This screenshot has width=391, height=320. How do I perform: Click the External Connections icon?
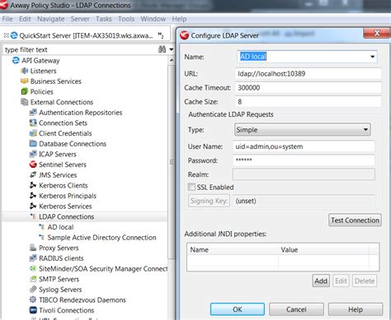pos(25,102)
